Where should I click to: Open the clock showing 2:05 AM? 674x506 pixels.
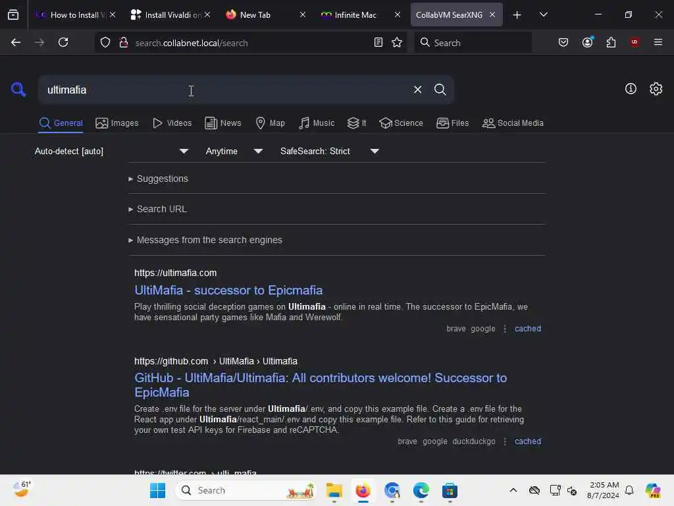tap(603, 490)
